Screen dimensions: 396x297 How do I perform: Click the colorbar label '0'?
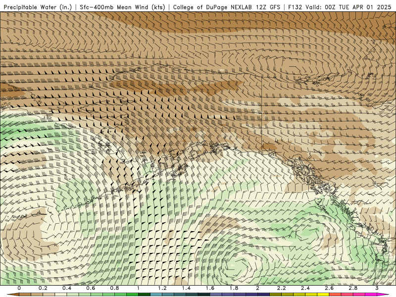coord(19,288)
